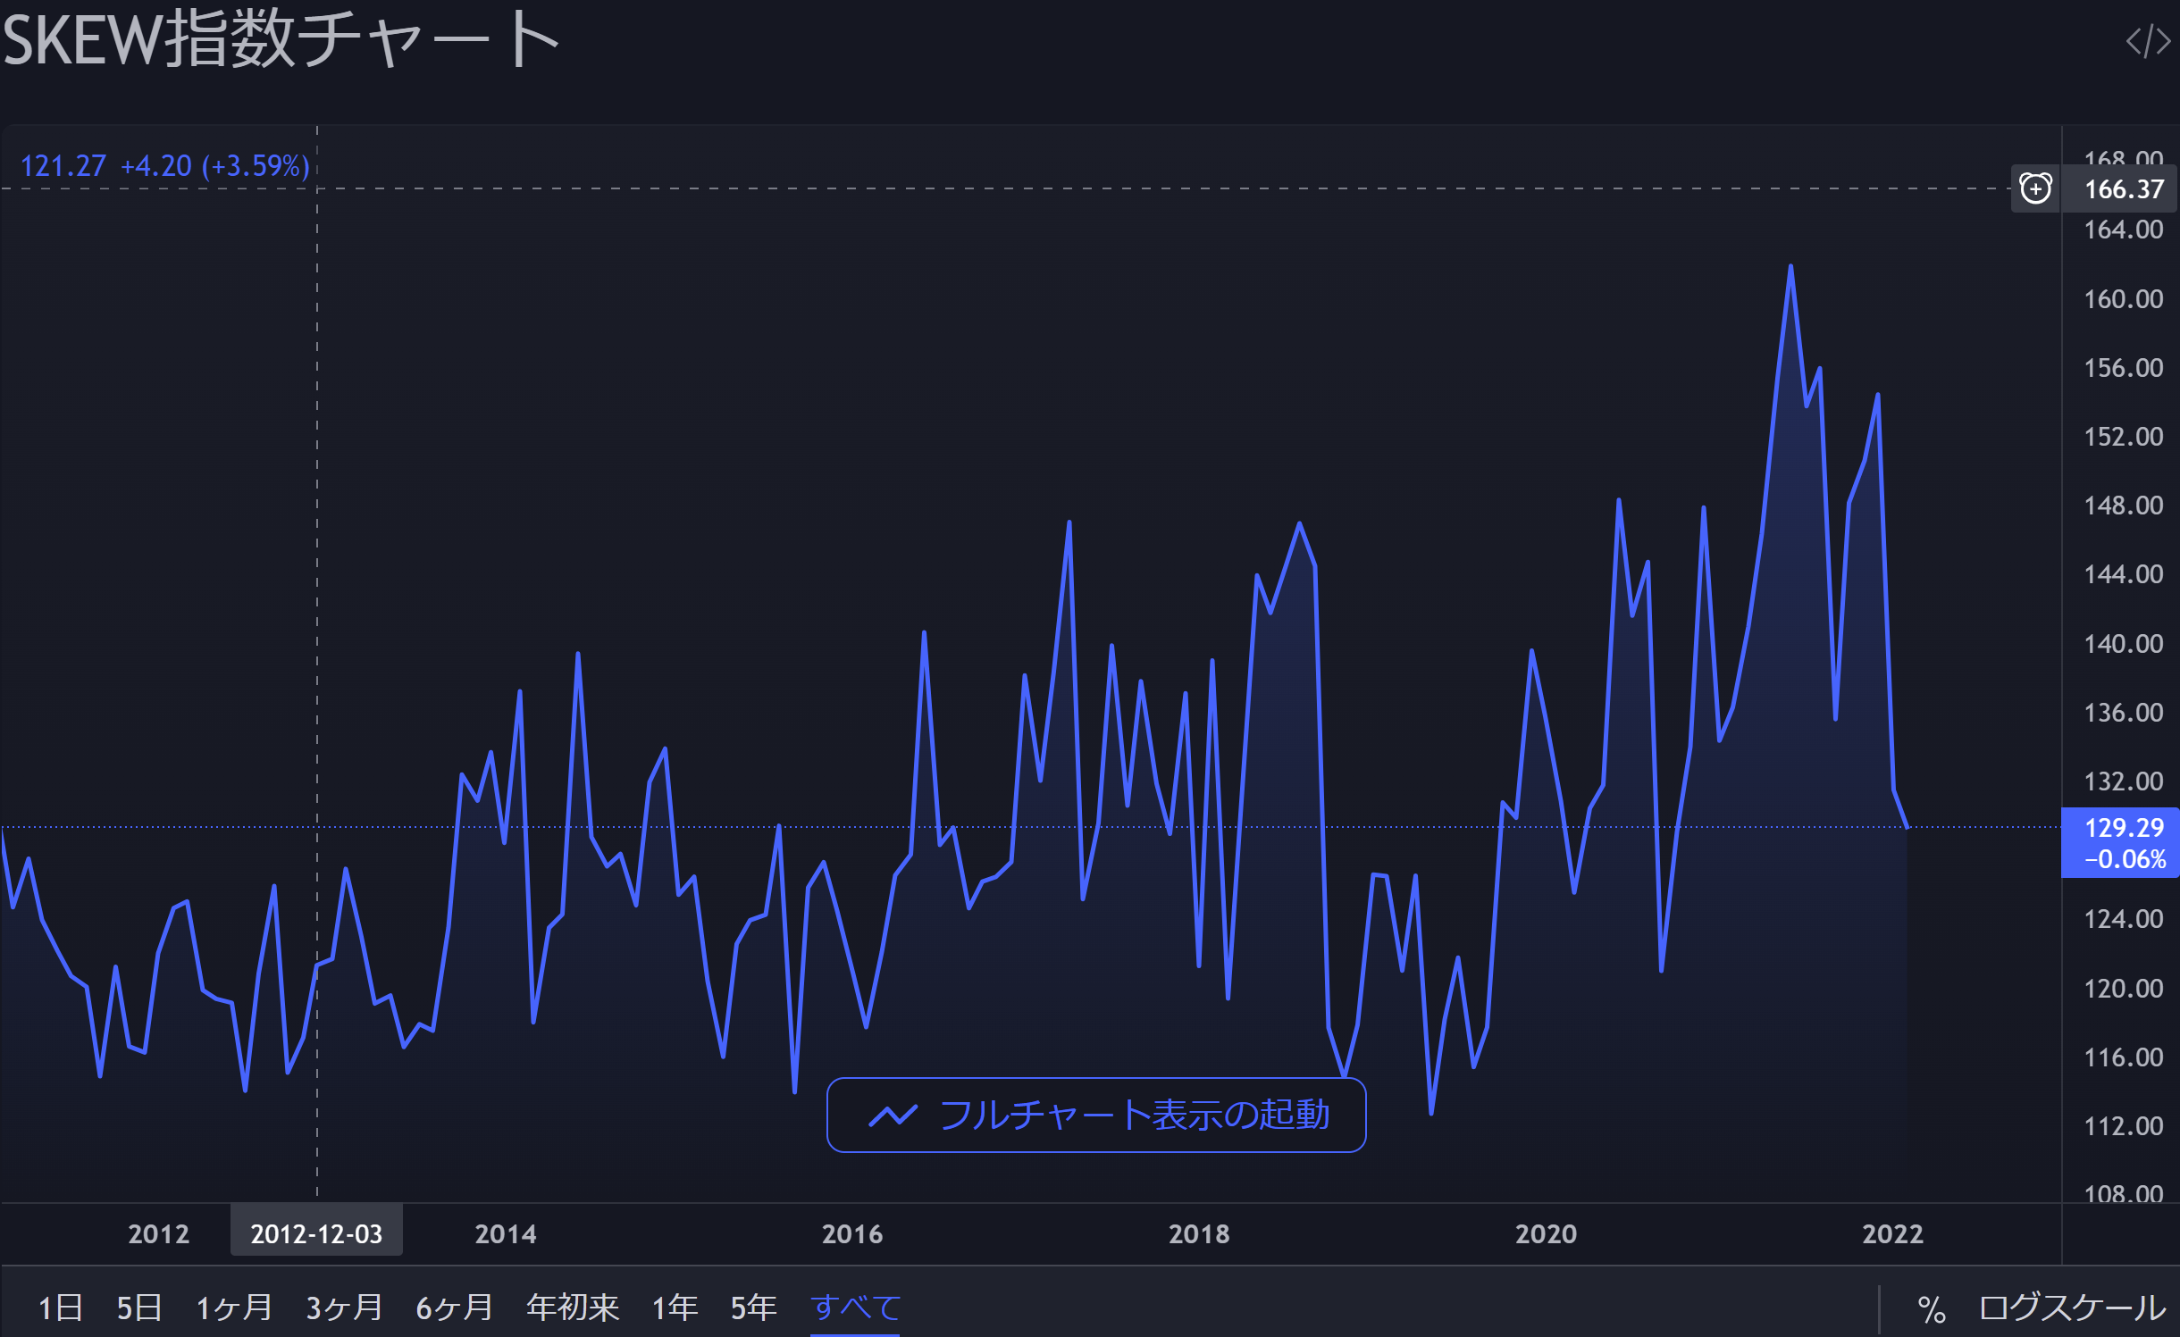Choose the 6ヶ月 range
This screenshot has height=1337, width=2180.
(x=454, y=1308)
